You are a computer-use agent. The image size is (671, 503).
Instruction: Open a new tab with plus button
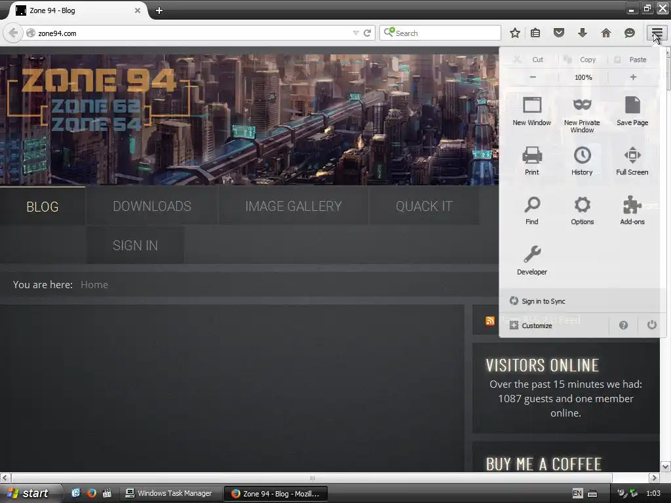tap(159, 10)
